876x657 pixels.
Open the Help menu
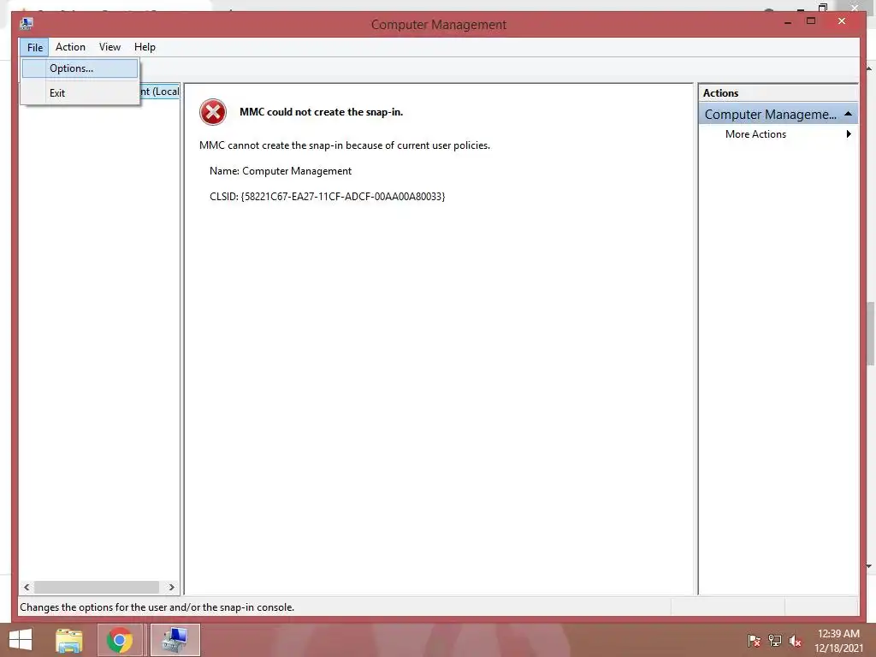pyautogui.click(x=145, y=47)
